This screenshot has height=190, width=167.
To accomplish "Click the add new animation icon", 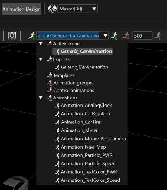I will click(32, 36).
